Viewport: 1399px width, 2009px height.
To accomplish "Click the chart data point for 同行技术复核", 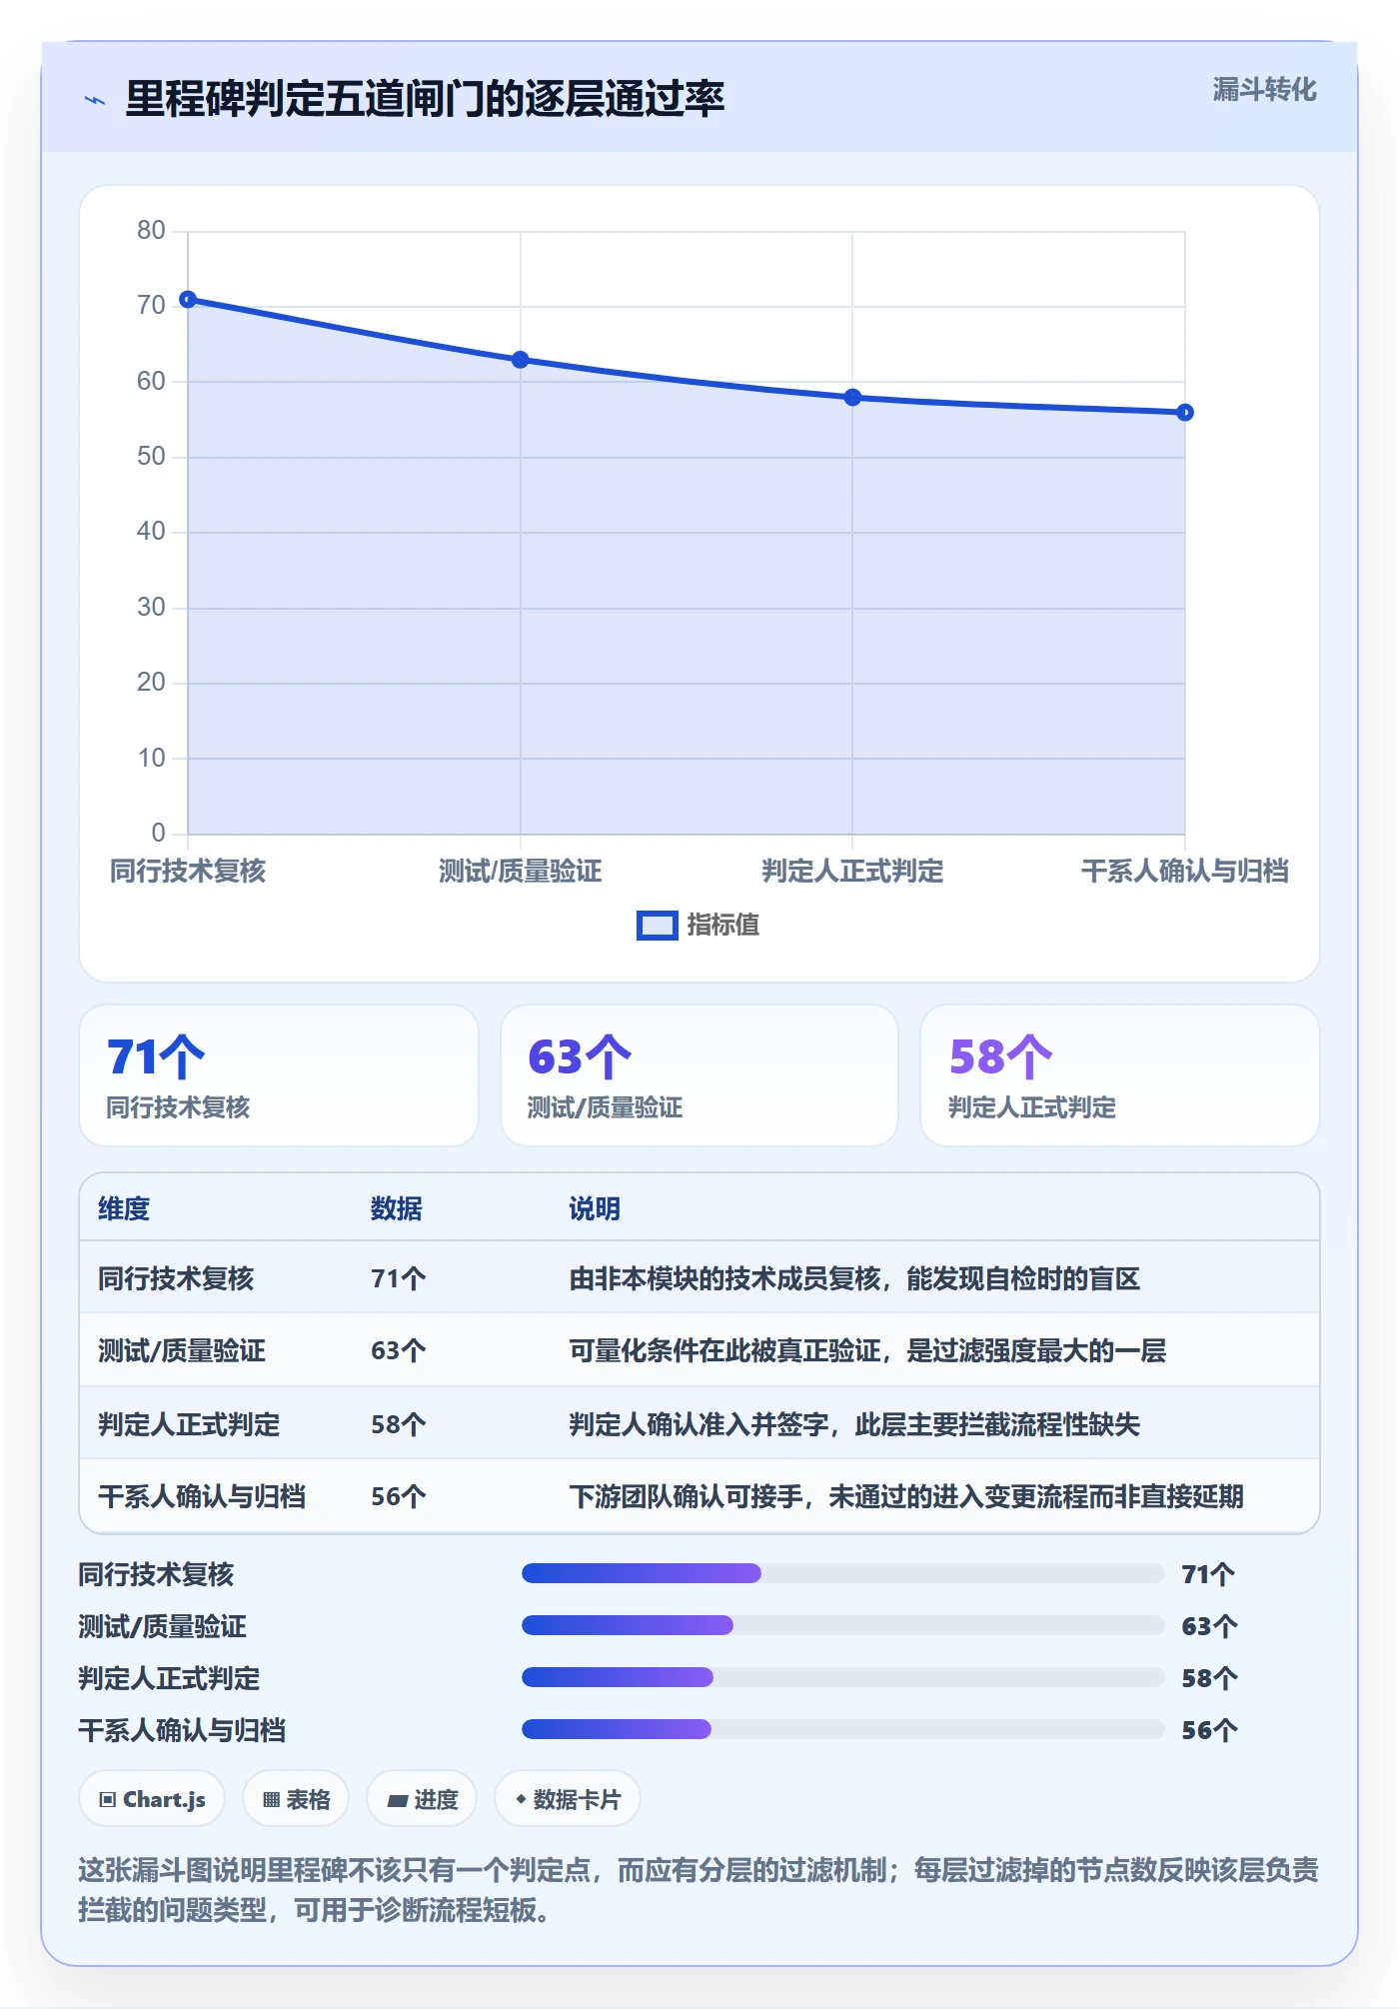I will [188, 300].
